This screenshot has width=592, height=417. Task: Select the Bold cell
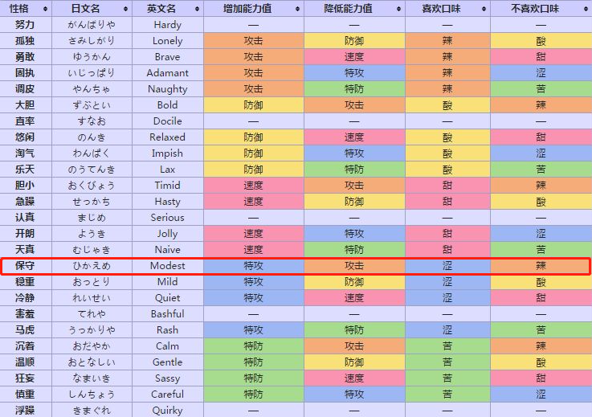point(168,105)
